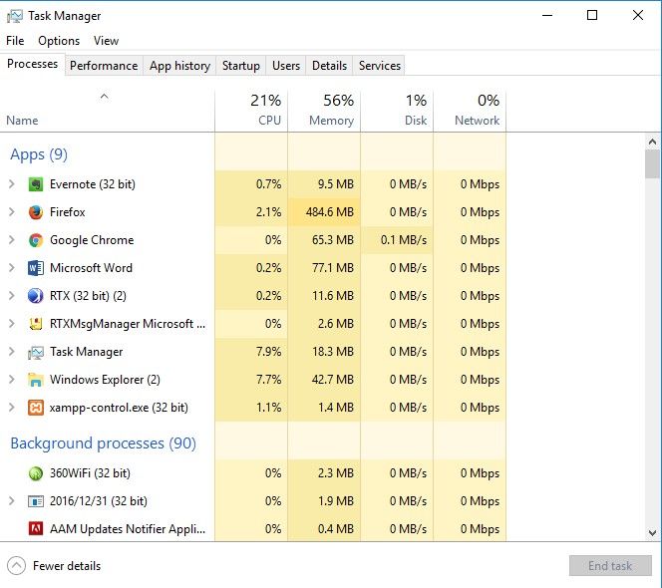Screen dimensions: 662x588
Task: Minimize the Task Manager window
Action: point(547,16)
